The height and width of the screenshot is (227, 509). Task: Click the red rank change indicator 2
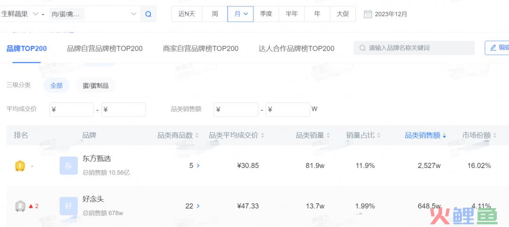pyautogui.click(x=34, y=206)
